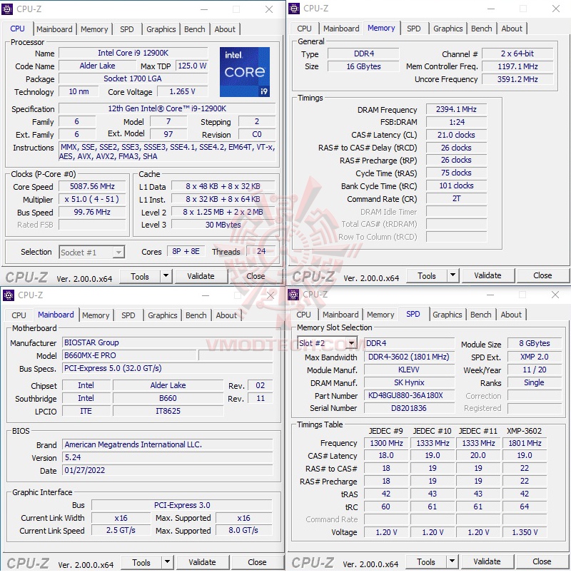This screenshot has height=575, width=571.
Task: Click Close button in SPD window
Action: coord(542,561)
